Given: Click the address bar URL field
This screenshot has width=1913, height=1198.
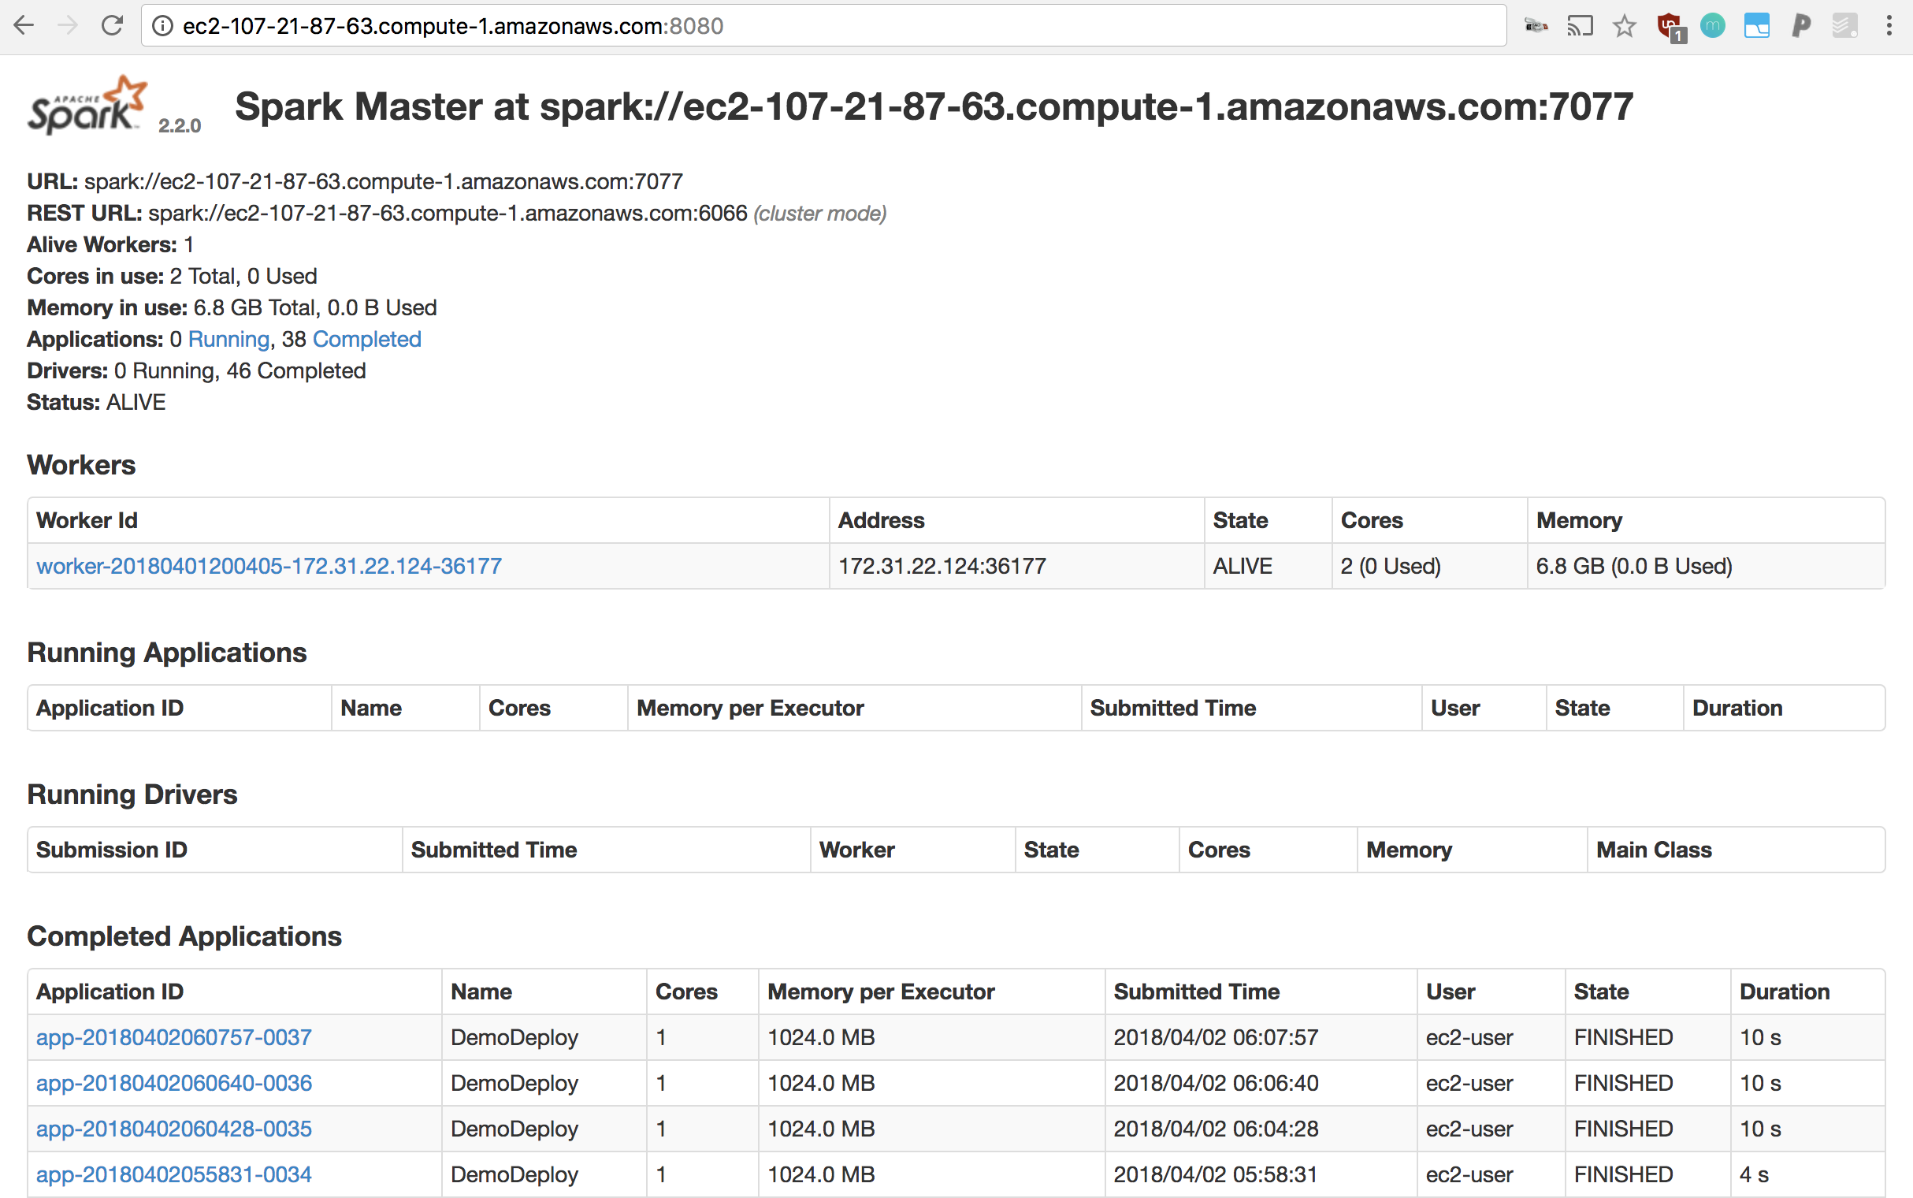Looking at the screenshot, I should click(823, 26).
